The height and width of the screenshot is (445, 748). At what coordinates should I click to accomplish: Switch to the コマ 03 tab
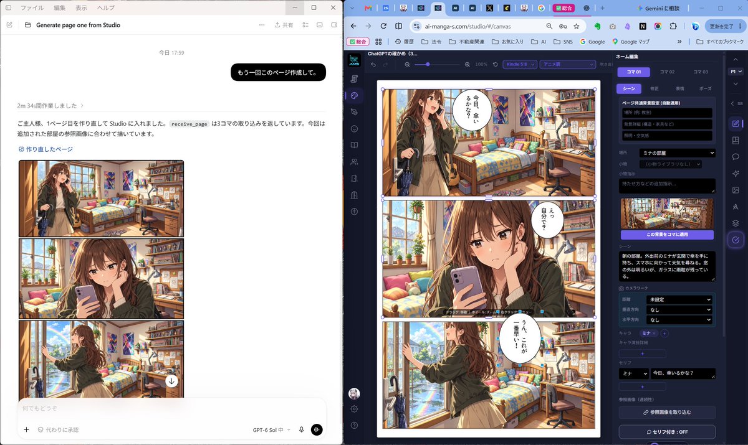pyautogui.click(x=701, y=72)
